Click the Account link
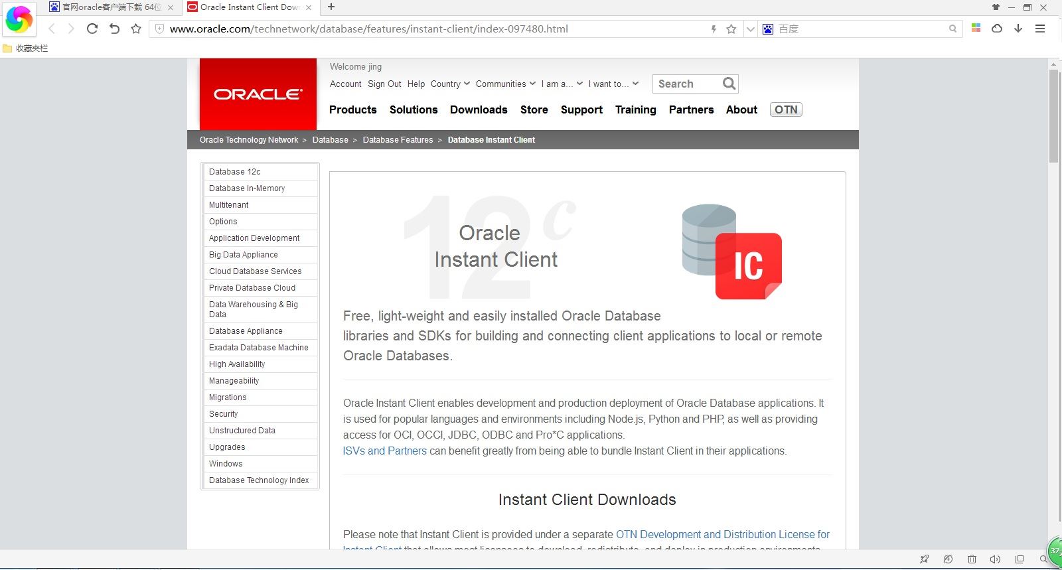1062x570 pixels. 346,84
